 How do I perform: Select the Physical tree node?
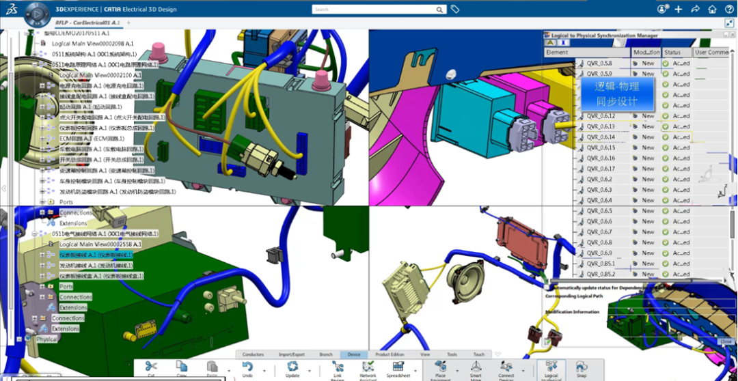pos(47,339)
